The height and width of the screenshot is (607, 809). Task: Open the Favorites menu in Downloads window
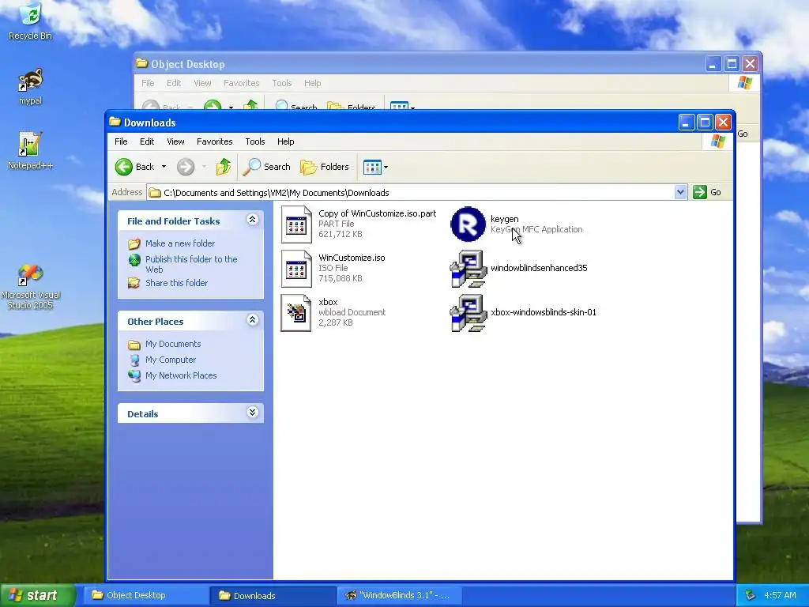coord(215,141)
